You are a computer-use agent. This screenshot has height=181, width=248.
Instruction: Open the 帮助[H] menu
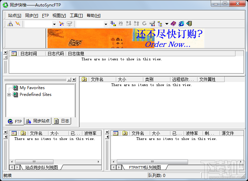pyautogui.click(x=94, y=16)
